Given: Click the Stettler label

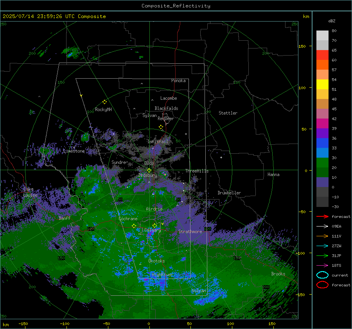Looking at the screenshot, I should (228, 113).
